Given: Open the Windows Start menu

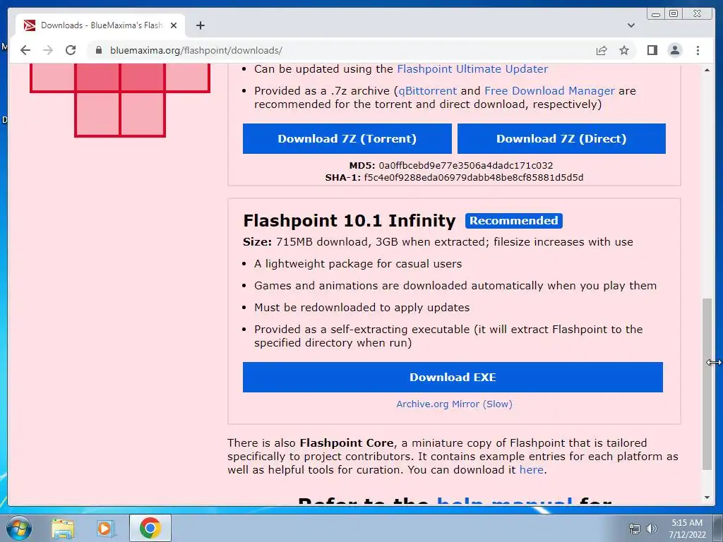Looking at the screenshot, I should pyautogui.click(x=18, y=528).
